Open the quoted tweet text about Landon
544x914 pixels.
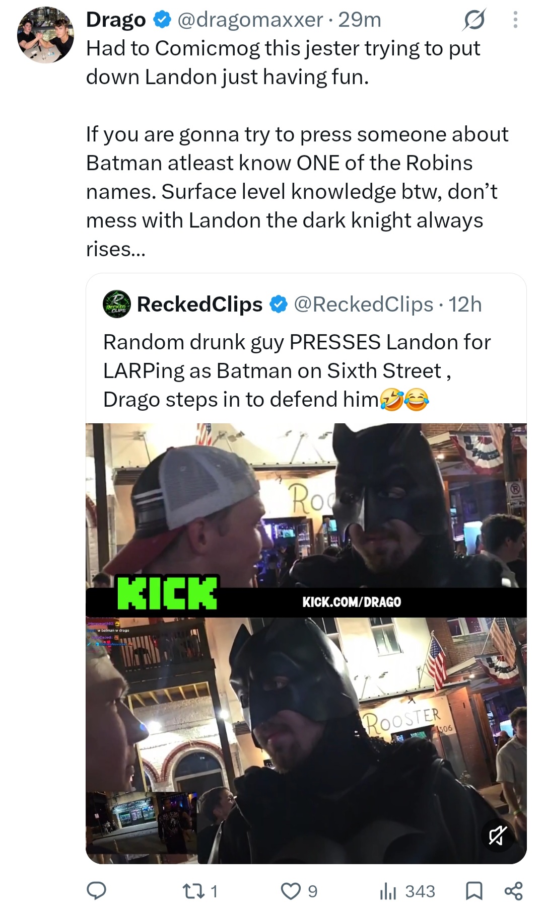pos(296,370)
